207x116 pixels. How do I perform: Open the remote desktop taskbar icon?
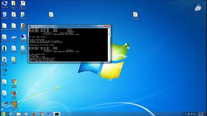(49, 114)
